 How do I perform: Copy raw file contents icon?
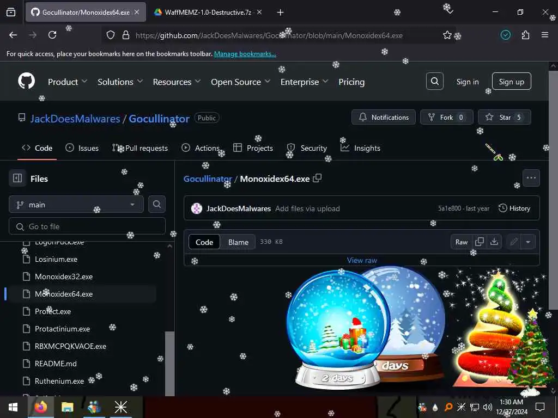tap(480, 242)
